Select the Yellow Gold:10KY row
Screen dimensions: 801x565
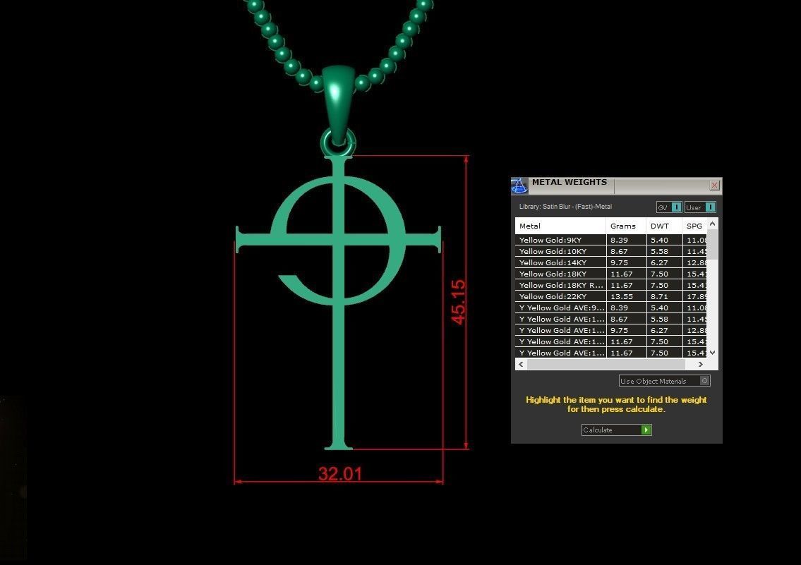point(611,251)
